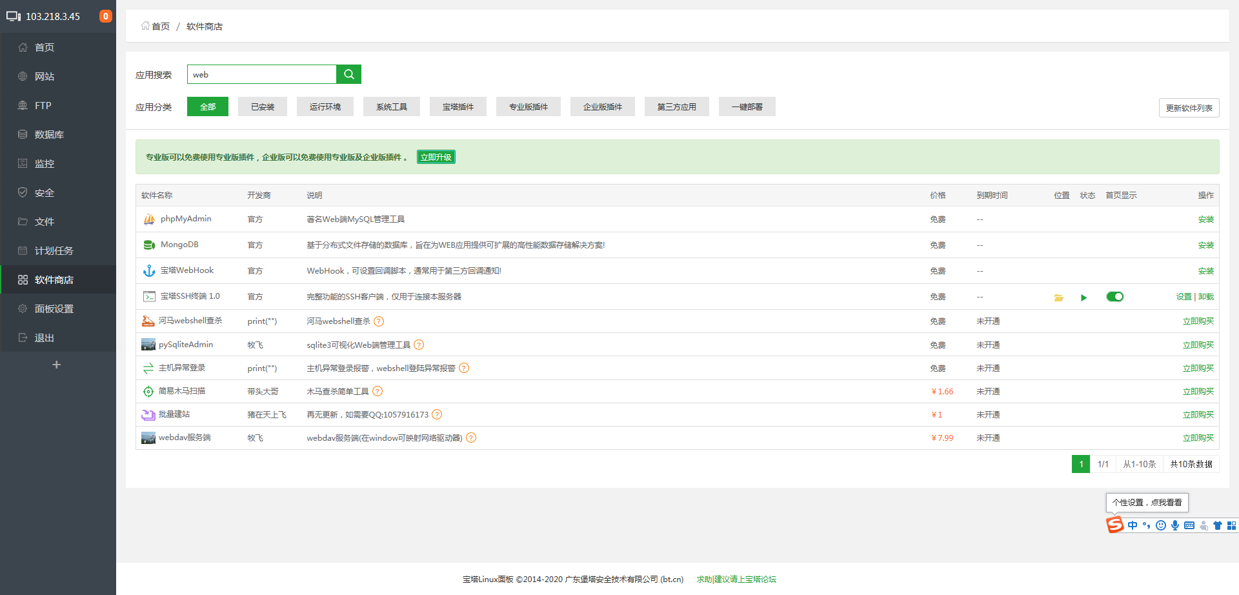Click the 网站 globe icon in sidebar
This screenshot has height=595, width=1239.
tap(23, 76)
